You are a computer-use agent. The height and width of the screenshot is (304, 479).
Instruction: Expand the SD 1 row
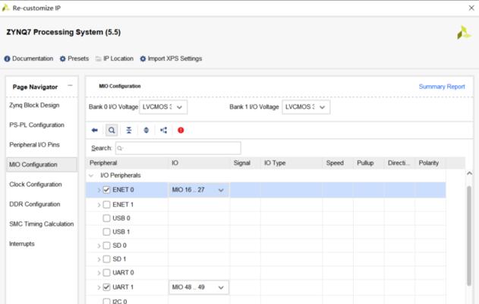(99, 259)
